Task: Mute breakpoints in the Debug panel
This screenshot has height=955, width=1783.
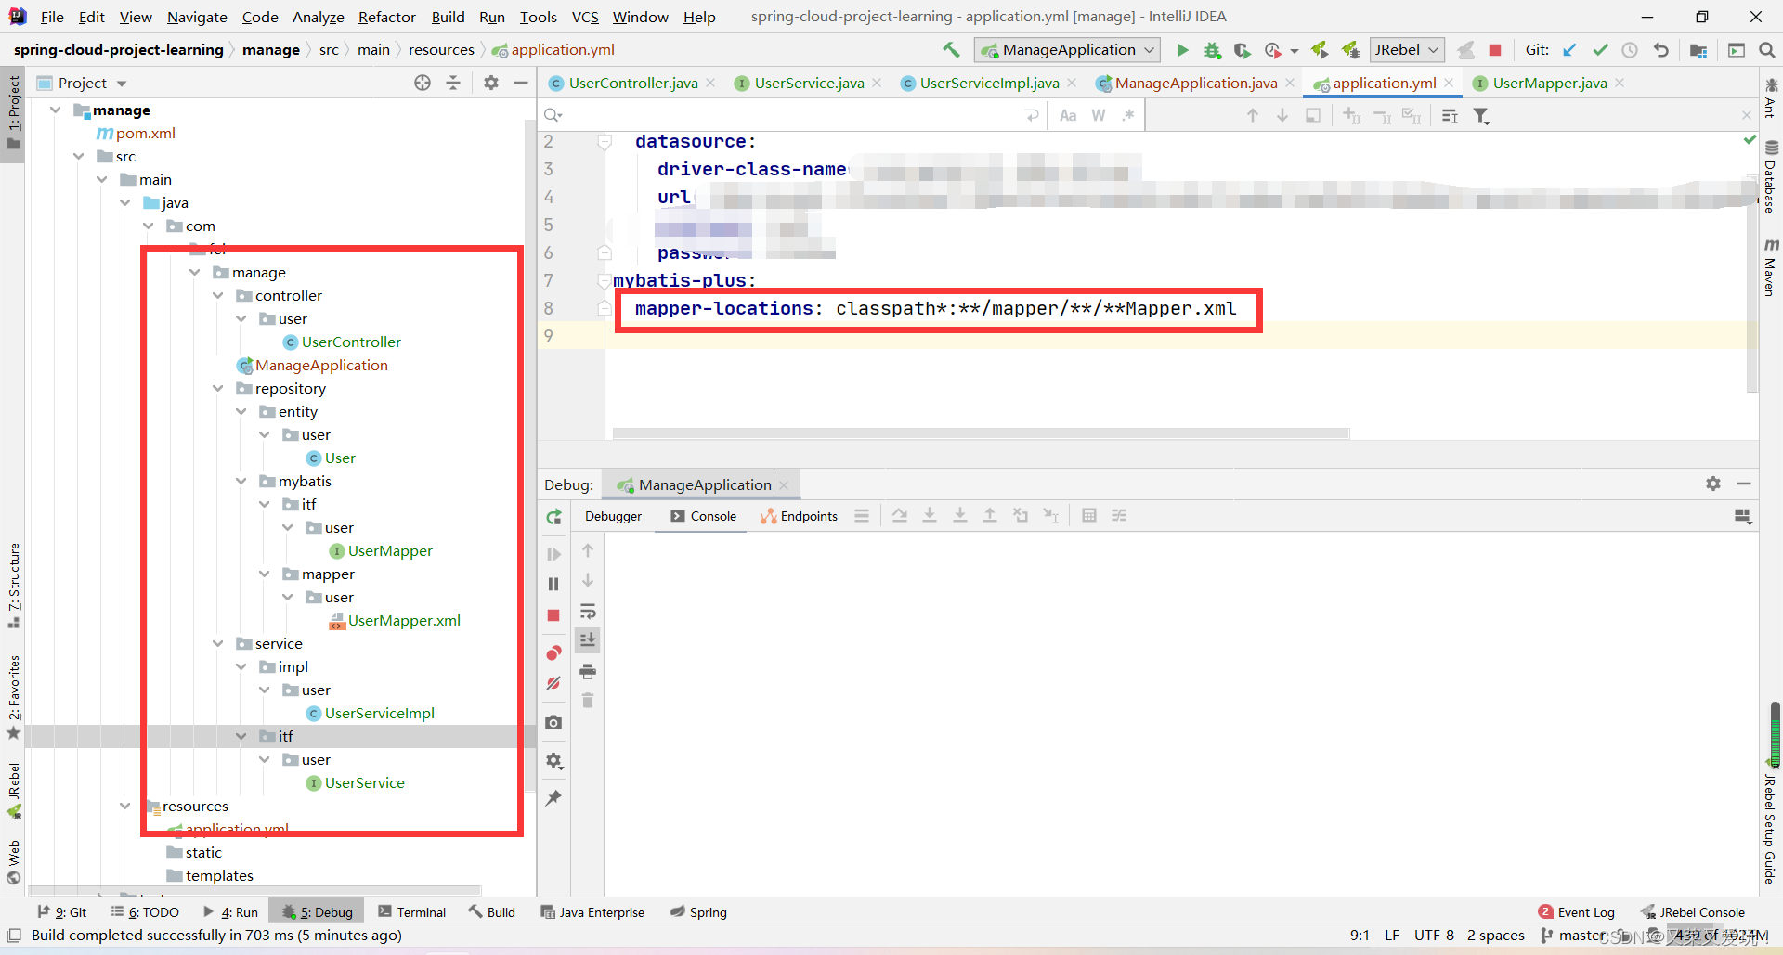Action: [x=554, y=684]
